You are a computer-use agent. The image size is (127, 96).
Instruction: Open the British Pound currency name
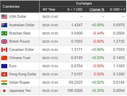pyautogui.click(x=19, y=42)
